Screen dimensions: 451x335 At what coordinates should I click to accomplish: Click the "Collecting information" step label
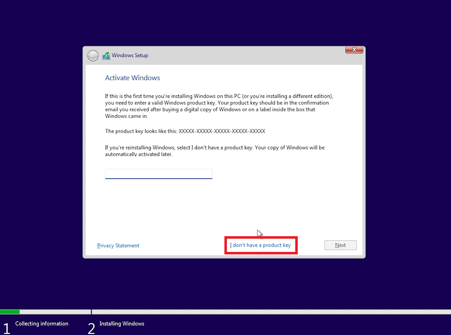click(x=42, y=323)
